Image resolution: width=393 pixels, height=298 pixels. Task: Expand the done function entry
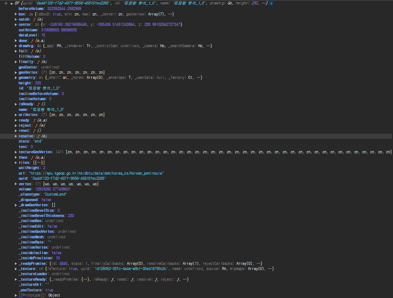pos(16,41)
